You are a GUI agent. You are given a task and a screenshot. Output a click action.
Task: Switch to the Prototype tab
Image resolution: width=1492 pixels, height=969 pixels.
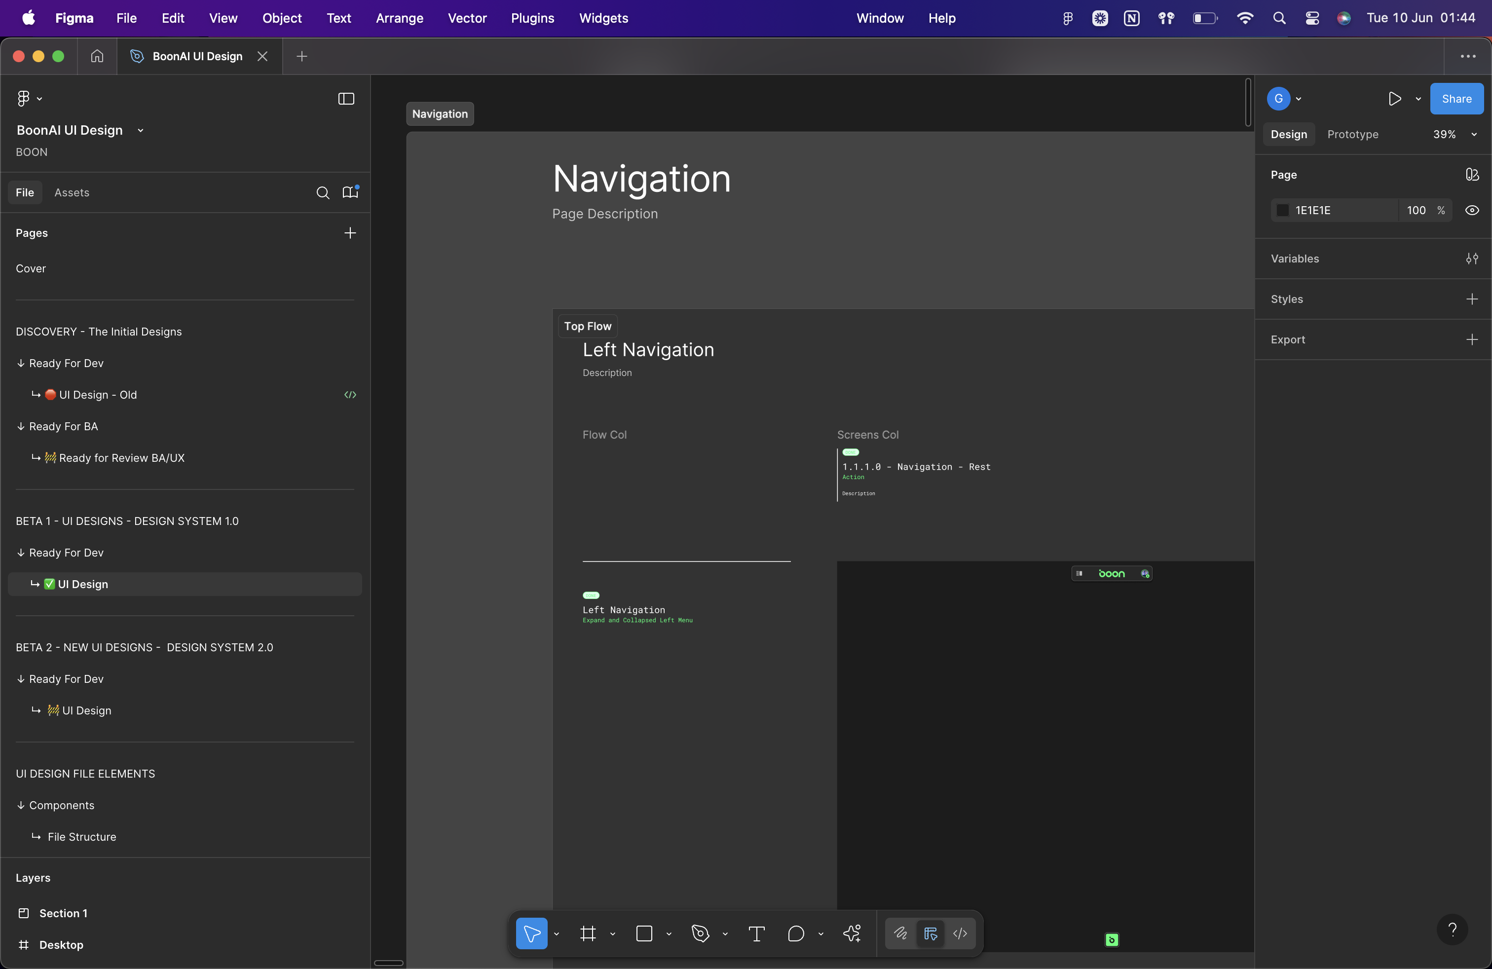1352,134
